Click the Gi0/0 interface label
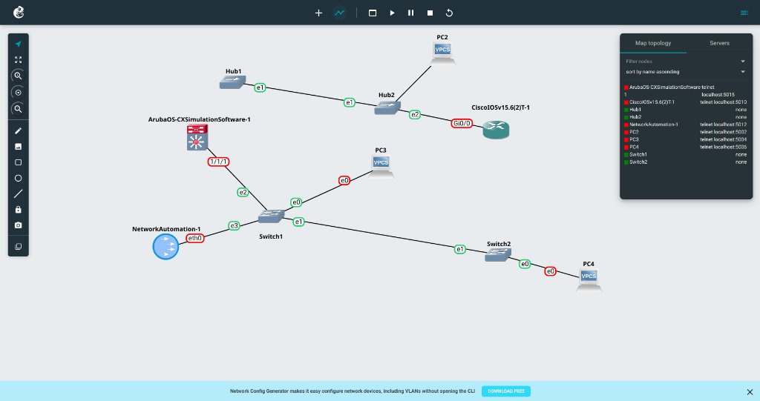The height and width of the screenshot is (401, 760). (x=462, y=124)
